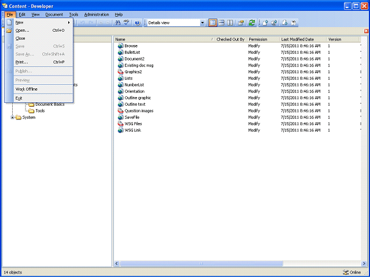Sort by the Name column header
Image resolution: width=370 pixels, height=277 pixels.
pos(164,39)
